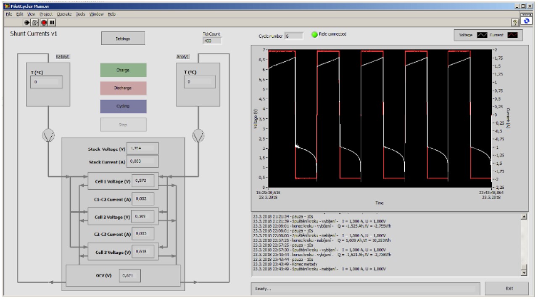This screenshot has height=300, width=538.
Task: Click the log scrollbar up arrow
Action: pyautogui.click(x=524, y=216)
